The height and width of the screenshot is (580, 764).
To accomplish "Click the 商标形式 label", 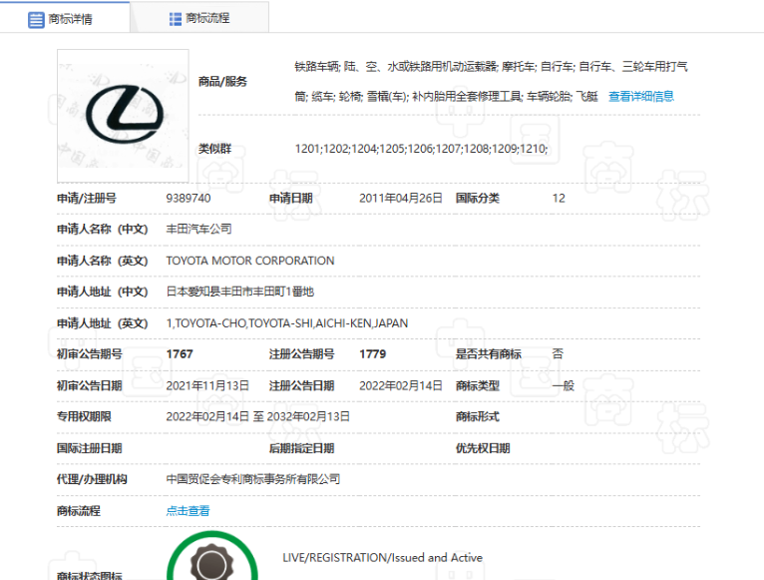I will pos(477,416).
